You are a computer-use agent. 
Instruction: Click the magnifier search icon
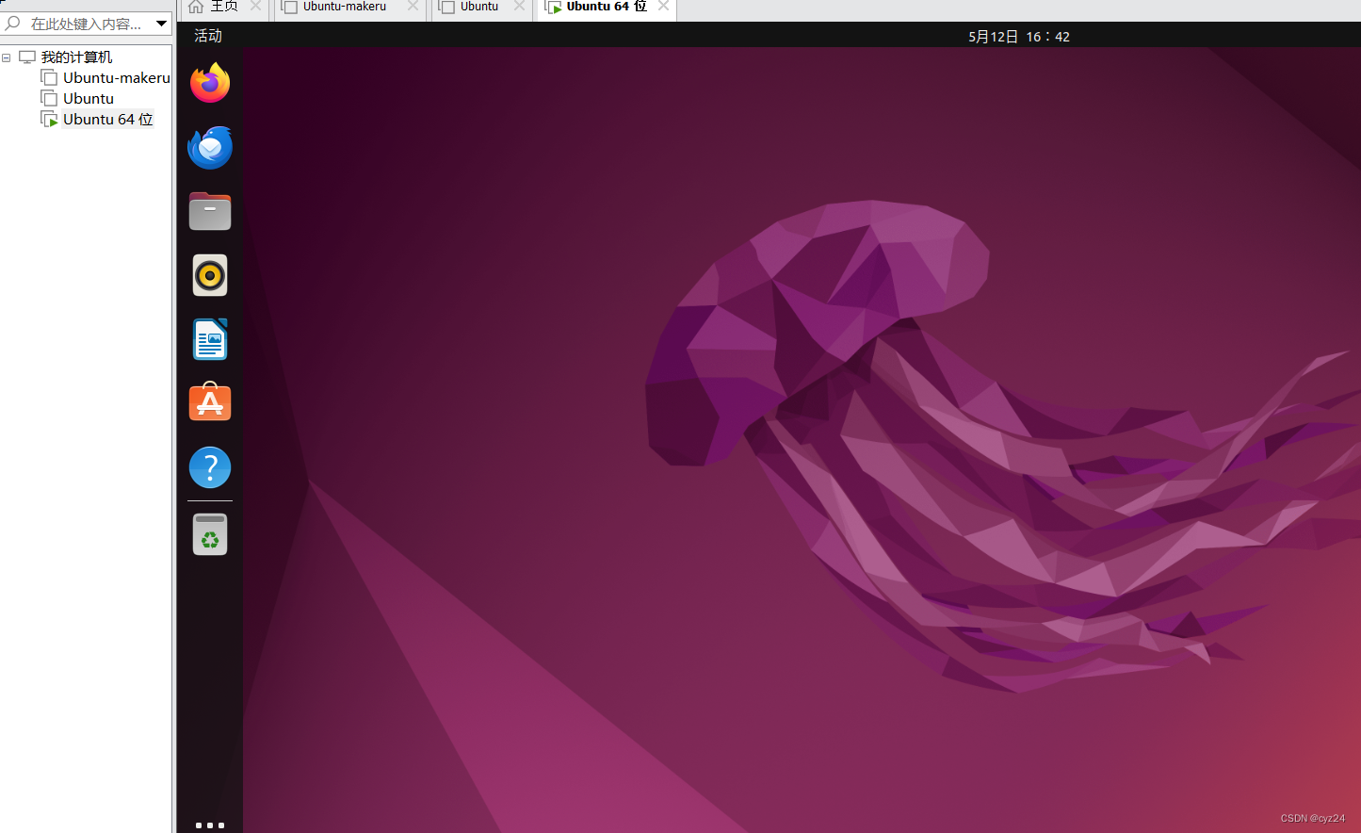(13, 23)
